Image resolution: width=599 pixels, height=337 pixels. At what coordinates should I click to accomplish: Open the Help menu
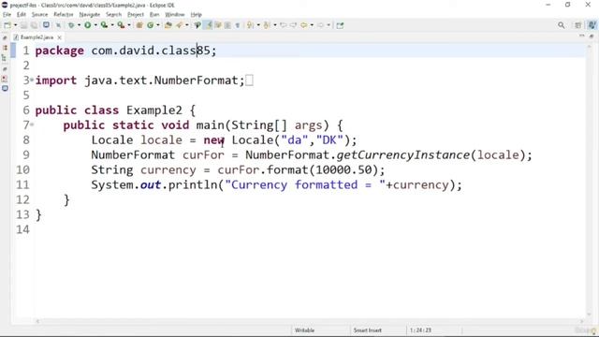pos(196,15)
